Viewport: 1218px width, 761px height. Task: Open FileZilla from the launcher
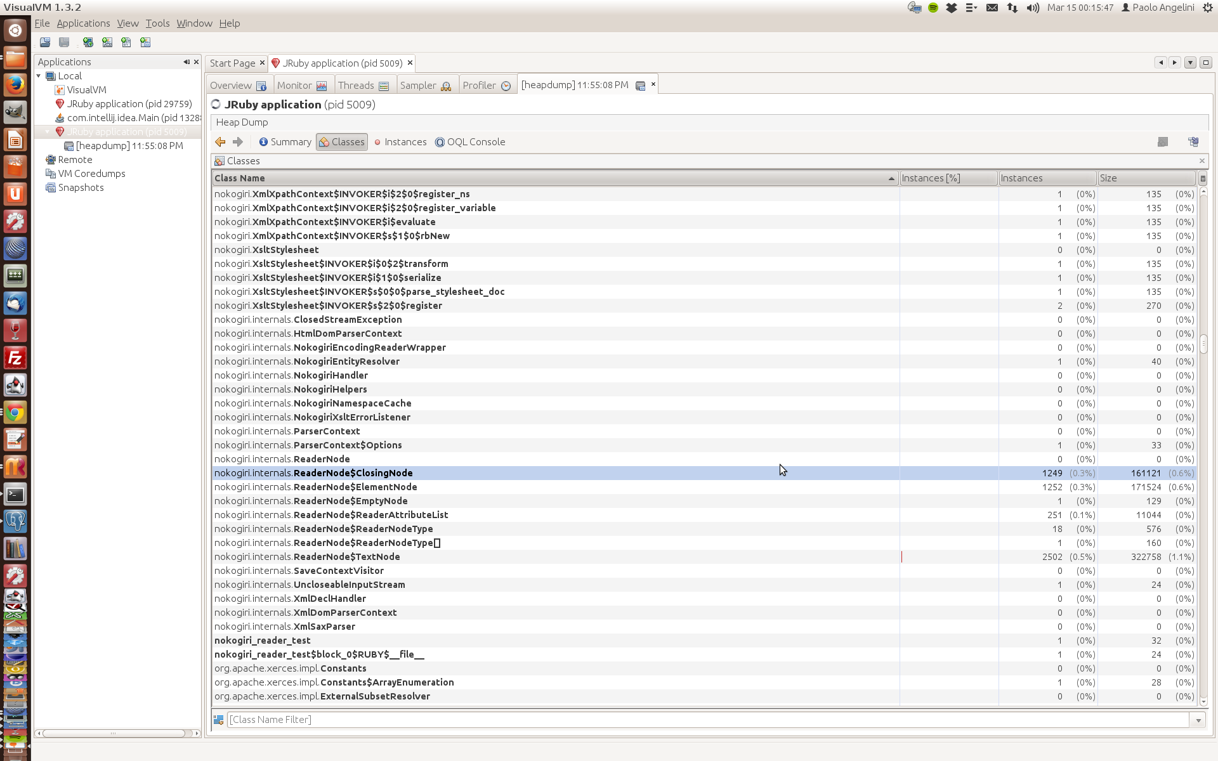point(15,358)
